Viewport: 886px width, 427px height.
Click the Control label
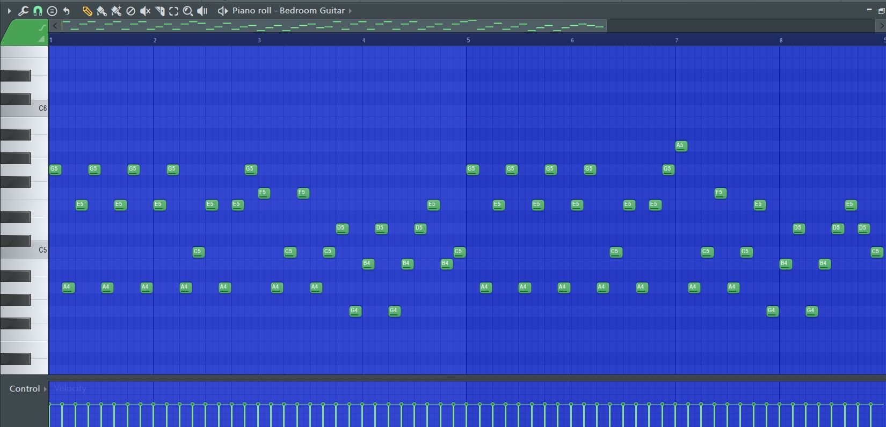pos(25,389)
